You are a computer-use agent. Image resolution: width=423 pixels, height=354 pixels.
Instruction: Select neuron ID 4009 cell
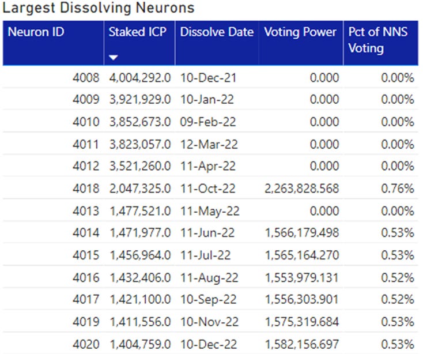tap(86, 99)
